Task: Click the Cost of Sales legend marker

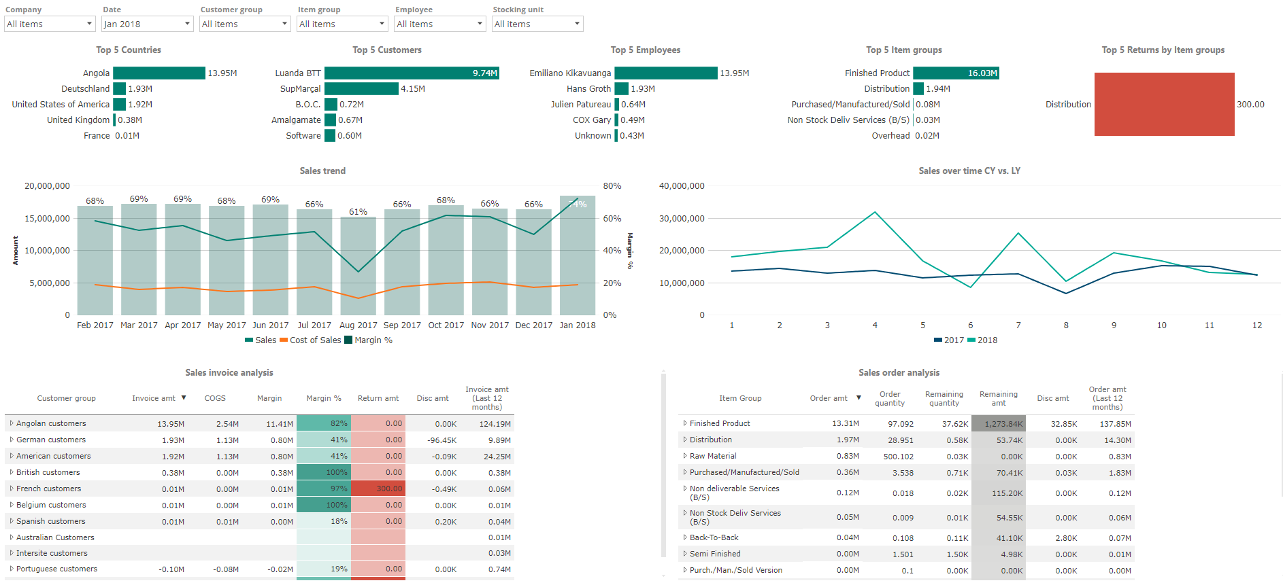Action: tap(284, 340)
